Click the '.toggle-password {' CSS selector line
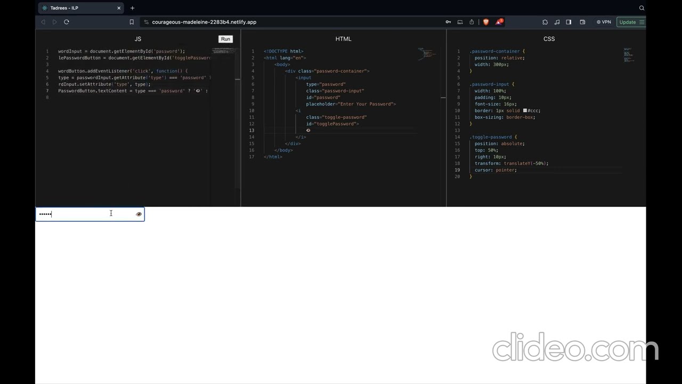Image resolution: width=682 pixels, height=384 pixels. [x=493, y=137]
